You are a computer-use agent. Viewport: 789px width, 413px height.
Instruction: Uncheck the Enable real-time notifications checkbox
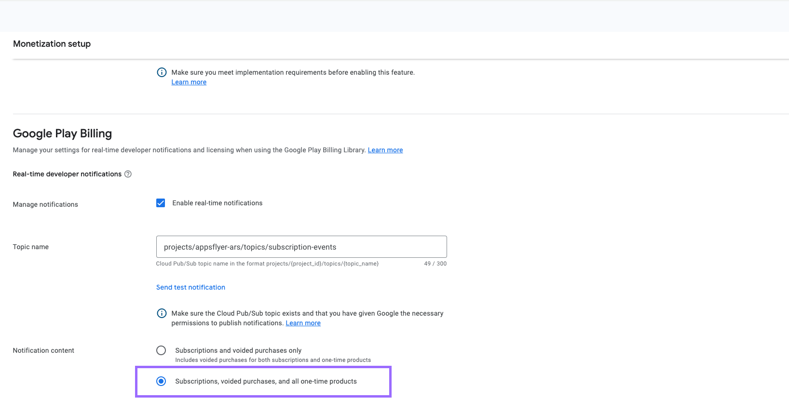coord(161,203)
